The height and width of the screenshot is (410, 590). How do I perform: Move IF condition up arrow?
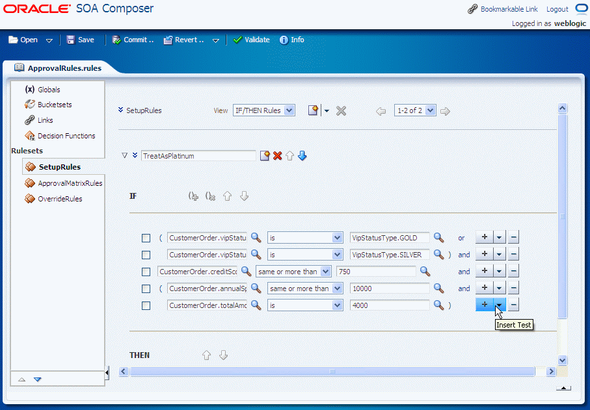[x=227, y=196]
